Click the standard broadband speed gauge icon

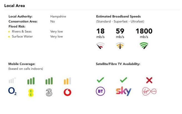click(100, 46)
